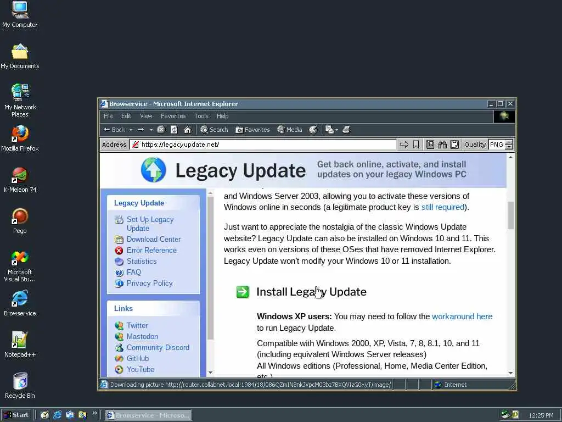
Task: Visit the Twitter link
Action: point(137,325)
